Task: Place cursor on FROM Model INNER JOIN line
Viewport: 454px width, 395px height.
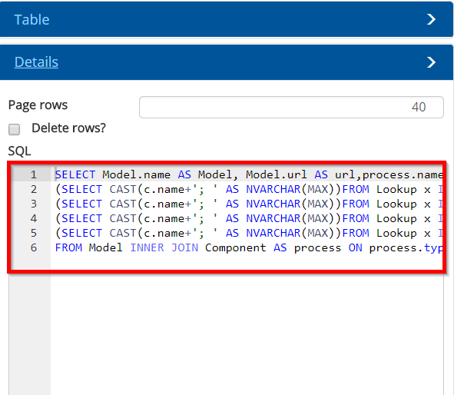Action: tap(249, 248)
